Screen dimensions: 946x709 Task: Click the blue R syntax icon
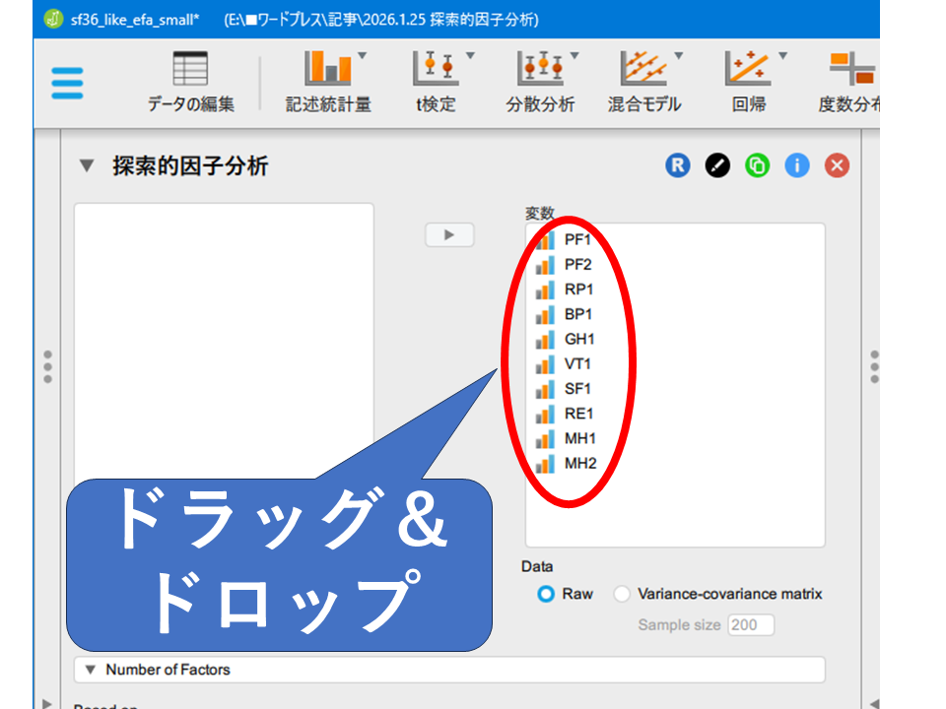[x=677, y=165]
